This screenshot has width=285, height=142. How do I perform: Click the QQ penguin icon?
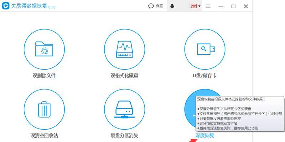(172, 6)
